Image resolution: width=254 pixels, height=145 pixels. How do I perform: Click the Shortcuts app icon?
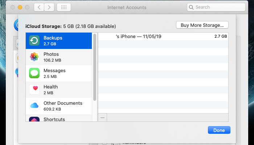[34, 119]
